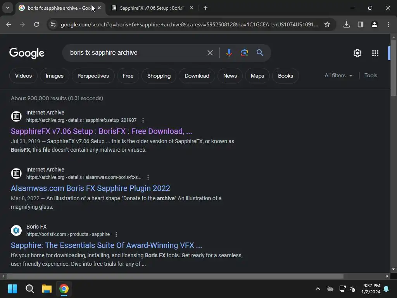Filter results by Videos
Image resolution: width=397 pixels, height=298 pixels.
[x=23, y=76]
